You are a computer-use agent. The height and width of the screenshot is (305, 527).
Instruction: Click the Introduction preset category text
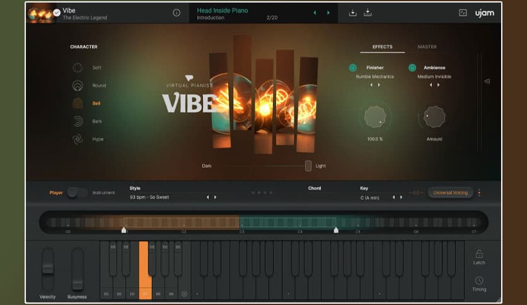click(211, 18)
